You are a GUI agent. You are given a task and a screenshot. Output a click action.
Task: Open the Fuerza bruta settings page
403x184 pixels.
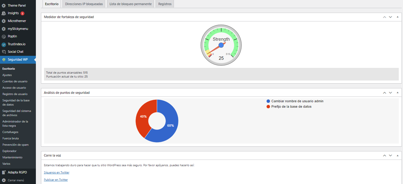pyautogui.click(x=10, y=138)
